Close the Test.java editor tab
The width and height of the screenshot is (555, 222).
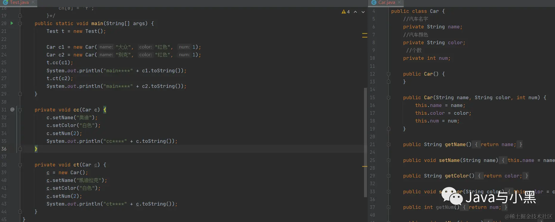coord(33,2)
